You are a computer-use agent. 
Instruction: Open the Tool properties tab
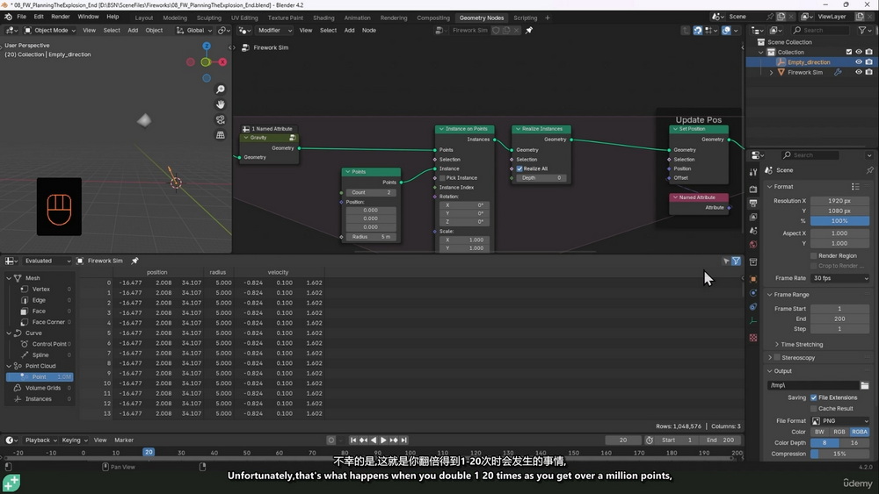point(753,172)
